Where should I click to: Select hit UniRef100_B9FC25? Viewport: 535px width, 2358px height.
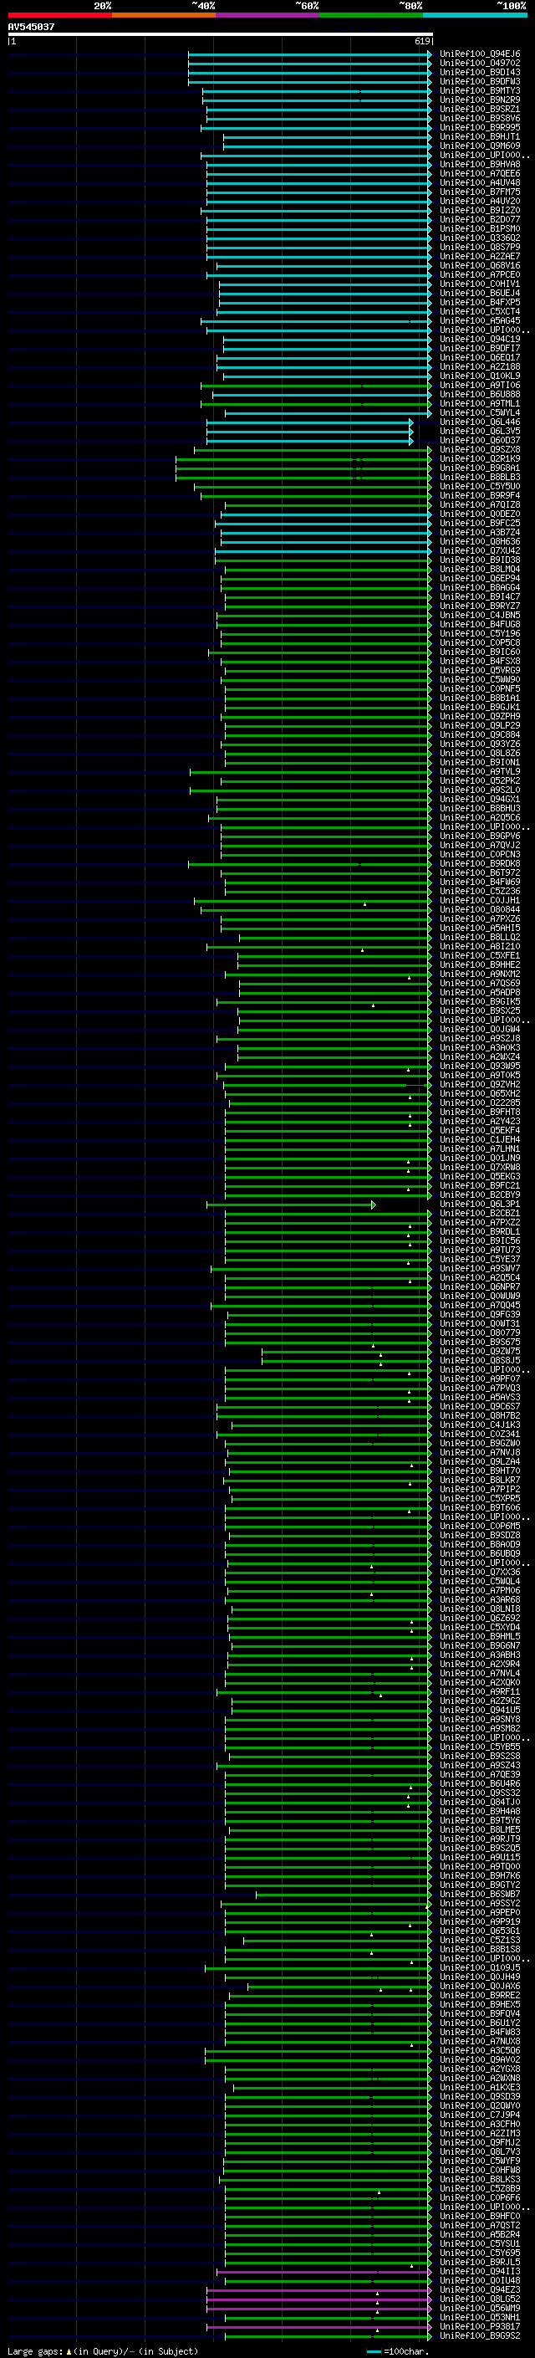click(x=479, y=523)
